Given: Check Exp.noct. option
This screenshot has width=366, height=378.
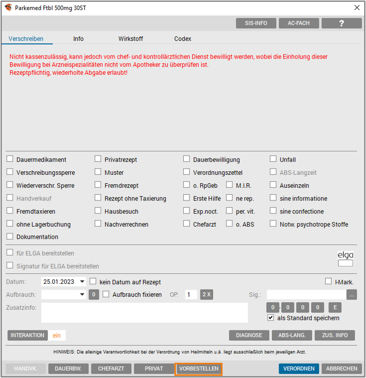Looking at the screenshot, I should point(186,210).
